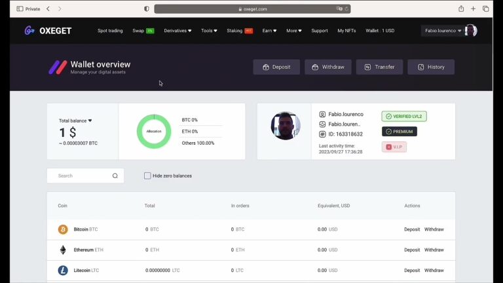Click the Allocation donut chart

coord(154,131)
